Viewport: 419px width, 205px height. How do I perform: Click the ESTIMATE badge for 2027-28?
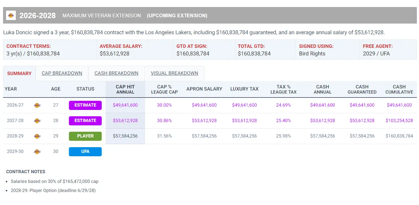[x=85, y=121]
